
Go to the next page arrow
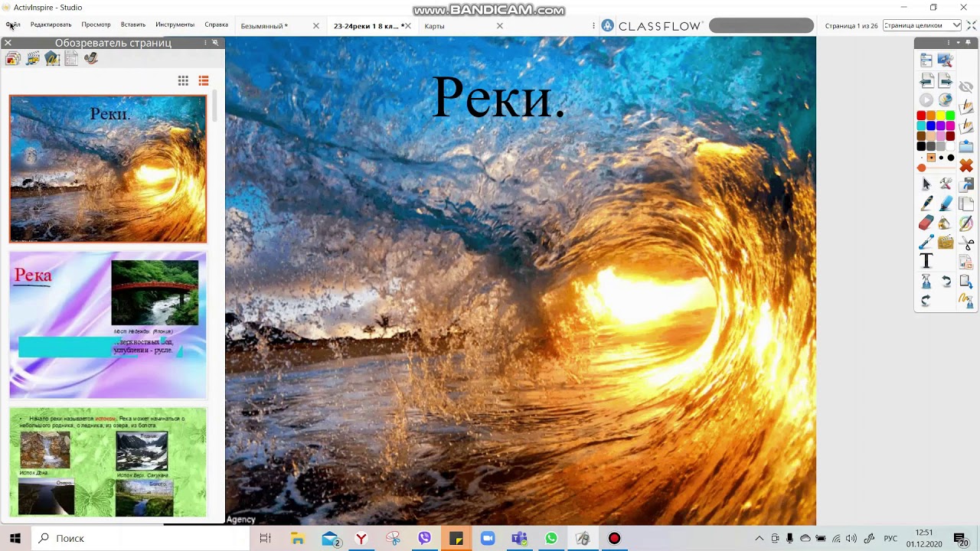(946, 80)
